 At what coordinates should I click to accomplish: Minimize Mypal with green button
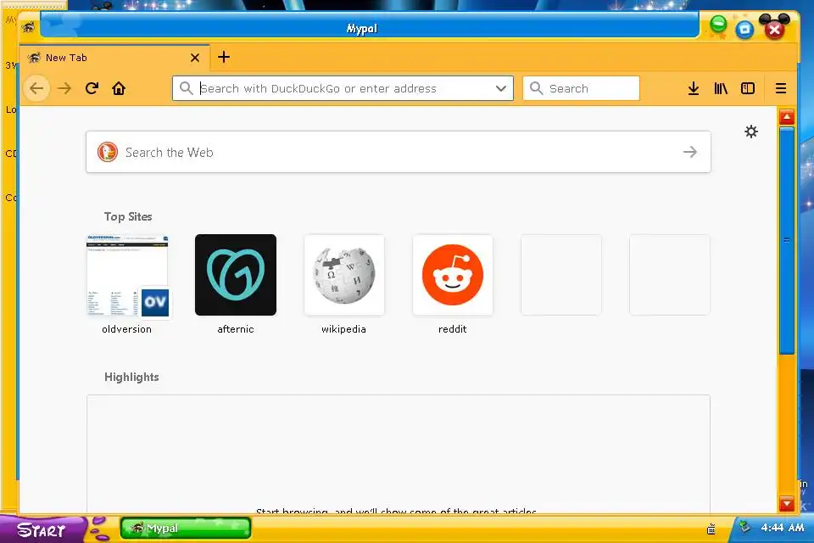pos(718,24)
